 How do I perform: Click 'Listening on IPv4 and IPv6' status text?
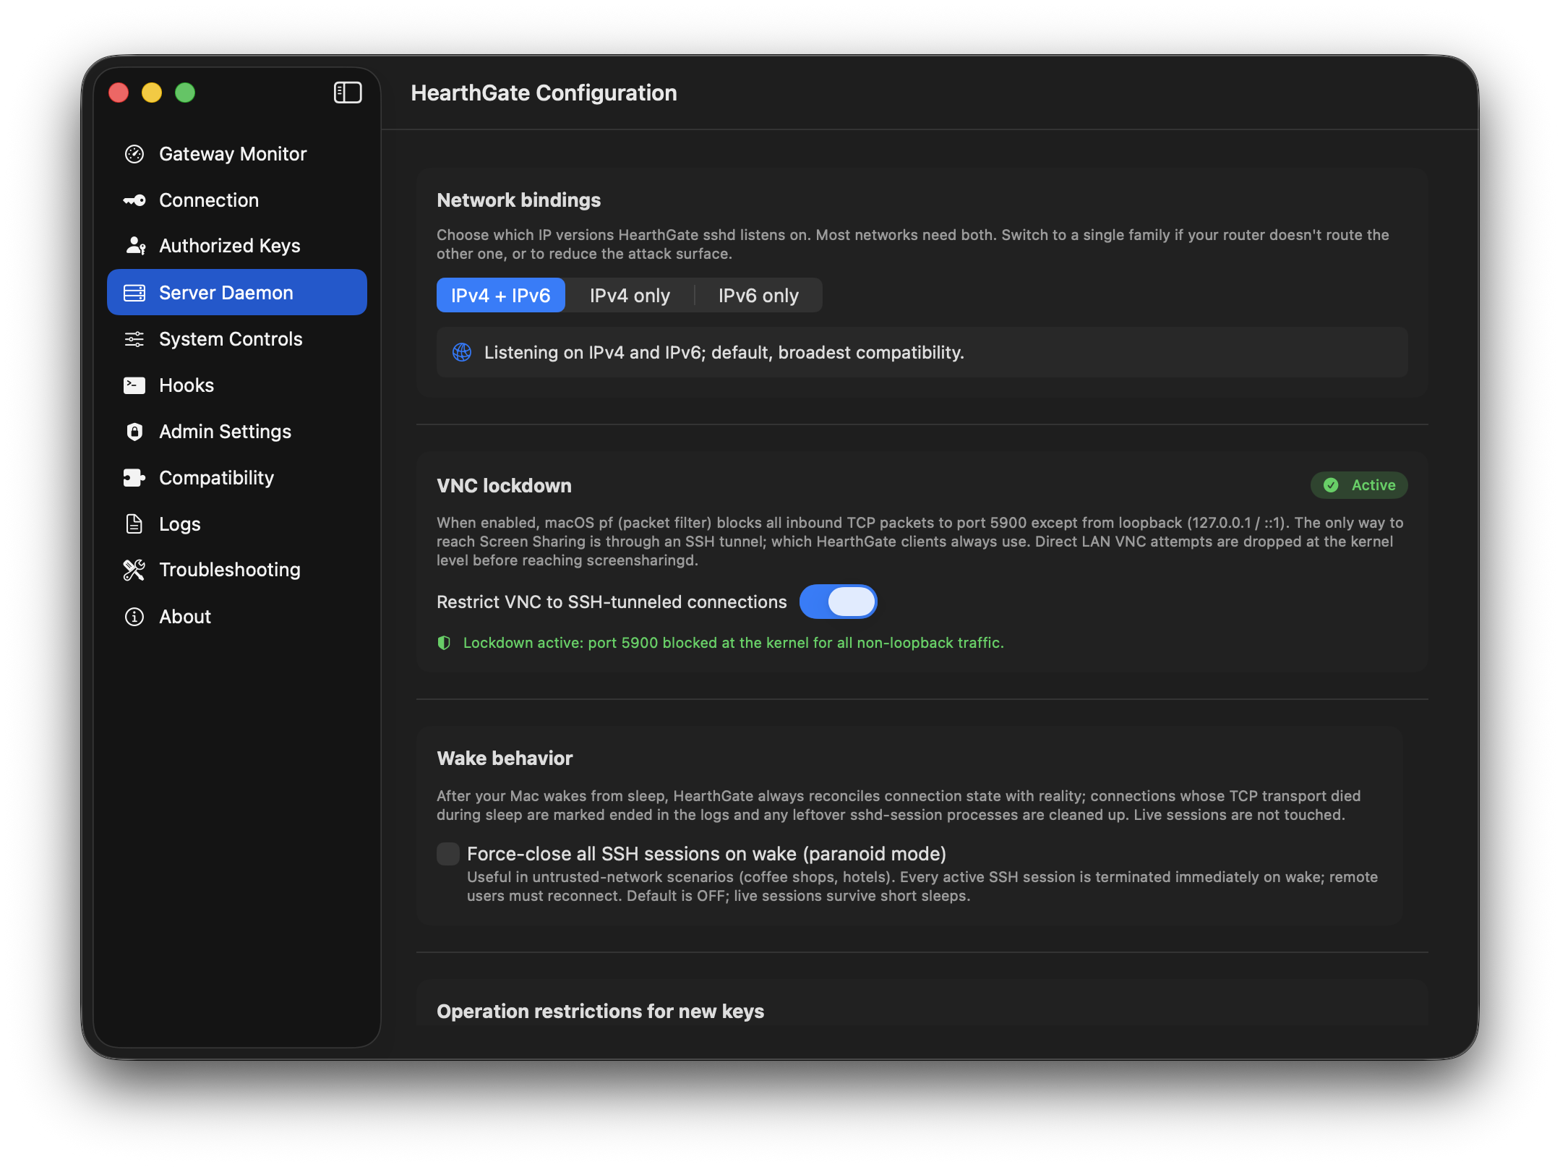click(724, 352)
